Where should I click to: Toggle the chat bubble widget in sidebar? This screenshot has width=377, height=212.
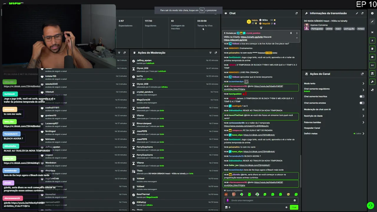tap(372, 57)
